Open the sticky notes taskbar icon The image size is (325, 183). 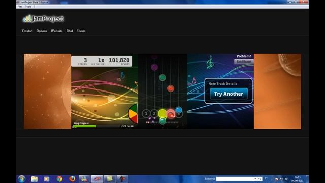point(110,179)
